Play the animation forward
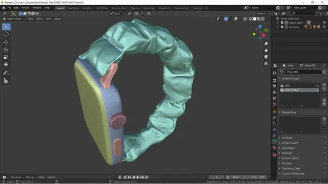The height and width of the screenshot is (184, 328). (138, 177)
